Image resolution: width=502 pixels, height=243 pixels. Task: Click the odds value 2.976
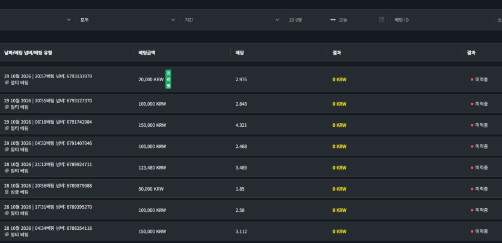coord(241,79)
